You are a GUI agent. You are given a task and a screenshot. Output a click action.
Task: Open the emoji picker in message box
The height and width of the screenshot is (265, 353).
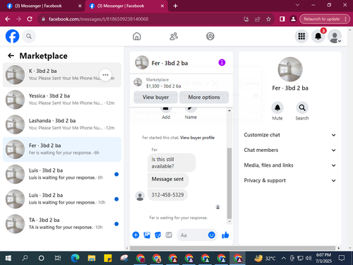point(212,235)
